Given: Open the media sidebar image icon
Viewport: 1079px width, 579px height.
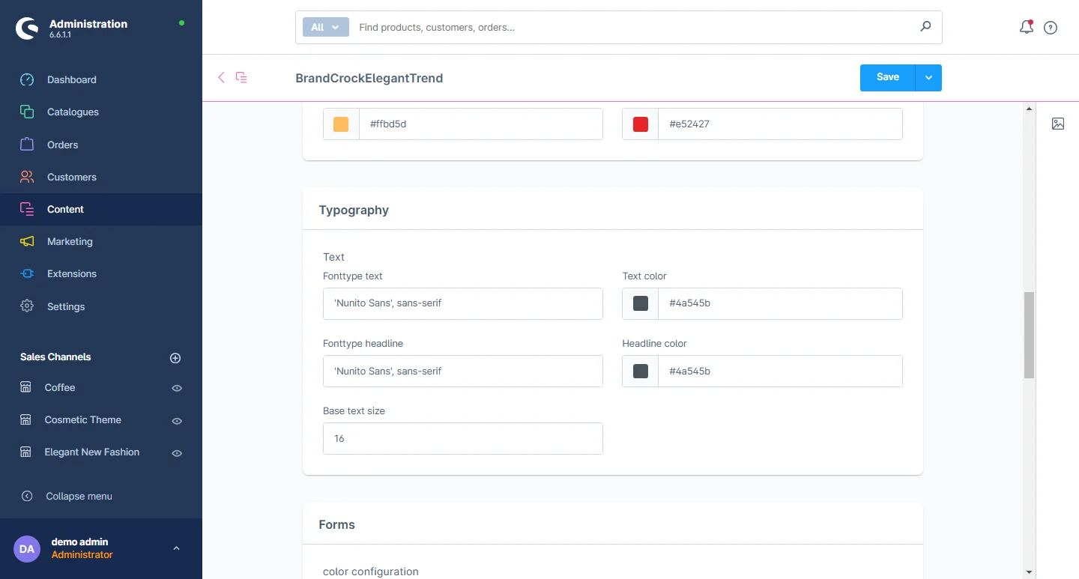Looking at the screenshot, I should pos(1057,124).
